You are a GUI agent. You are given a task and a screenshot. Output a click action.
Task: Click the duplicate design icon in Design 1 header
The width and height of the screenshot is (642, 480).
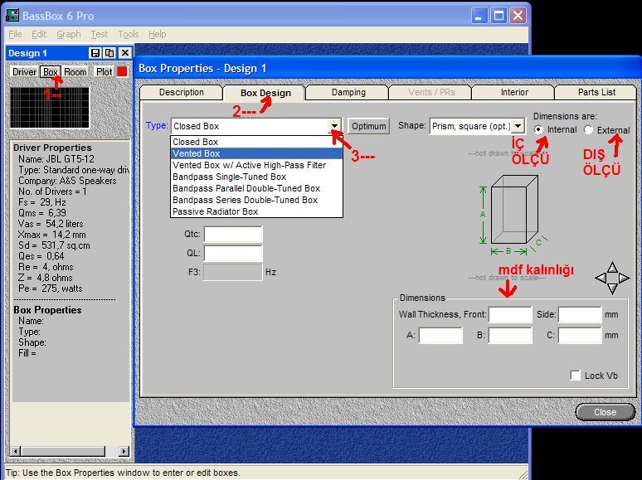[x=109, y=53]
